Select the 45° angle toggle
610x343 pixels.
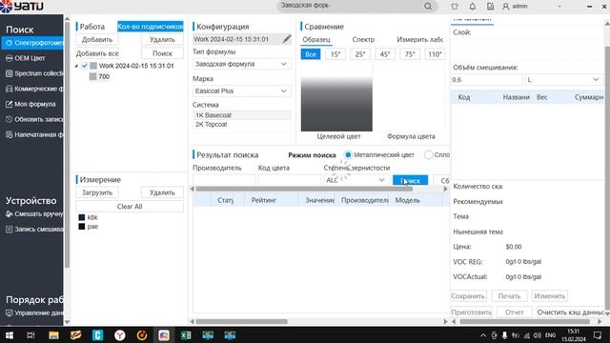385,54
